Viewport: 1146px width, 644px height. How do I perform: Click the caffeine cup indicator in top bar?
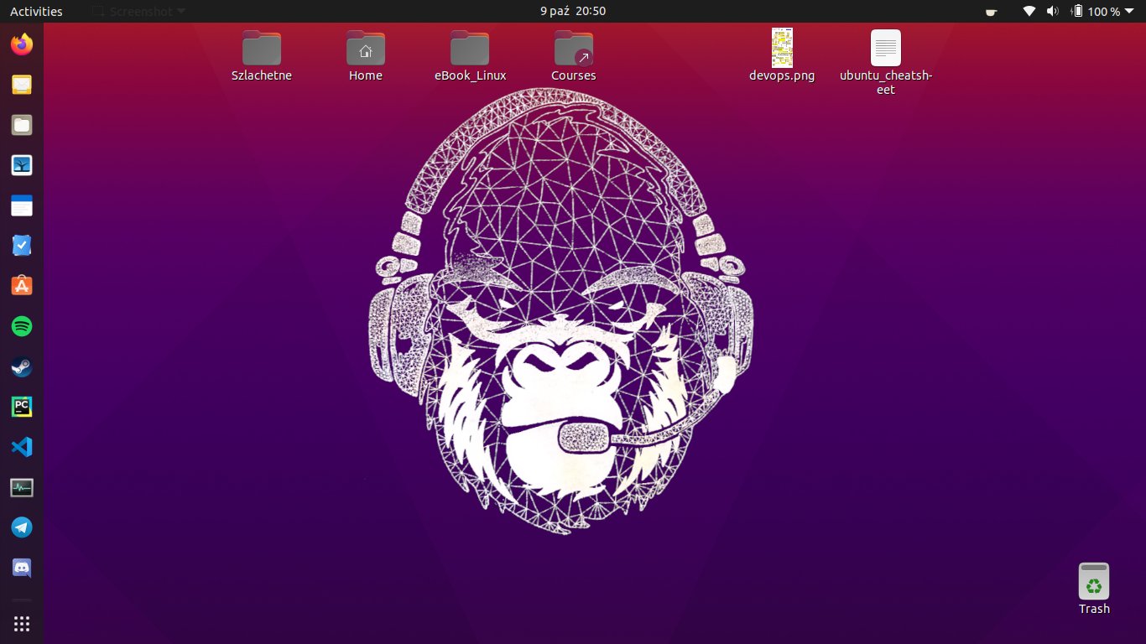992,12
